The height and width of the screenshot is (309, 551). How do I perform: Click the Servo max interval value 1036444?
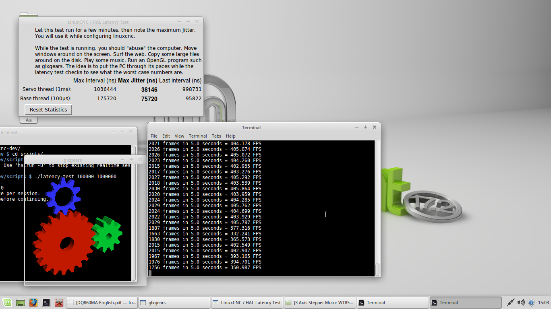click(x=105, y=89)
